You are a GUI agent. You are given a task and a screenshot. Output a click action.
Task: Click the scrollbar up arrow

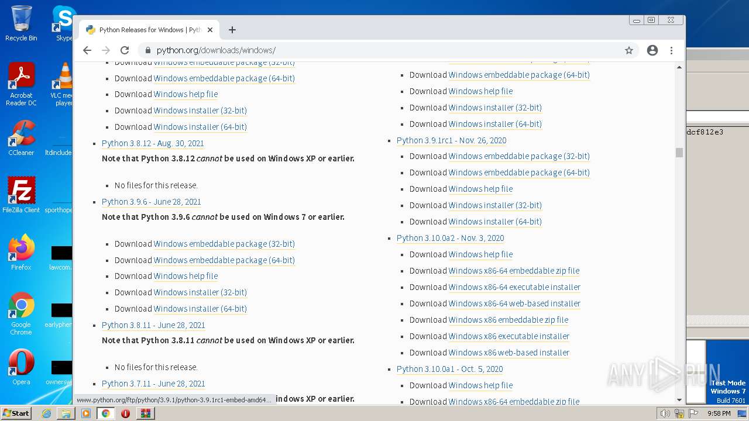[679, 67]
